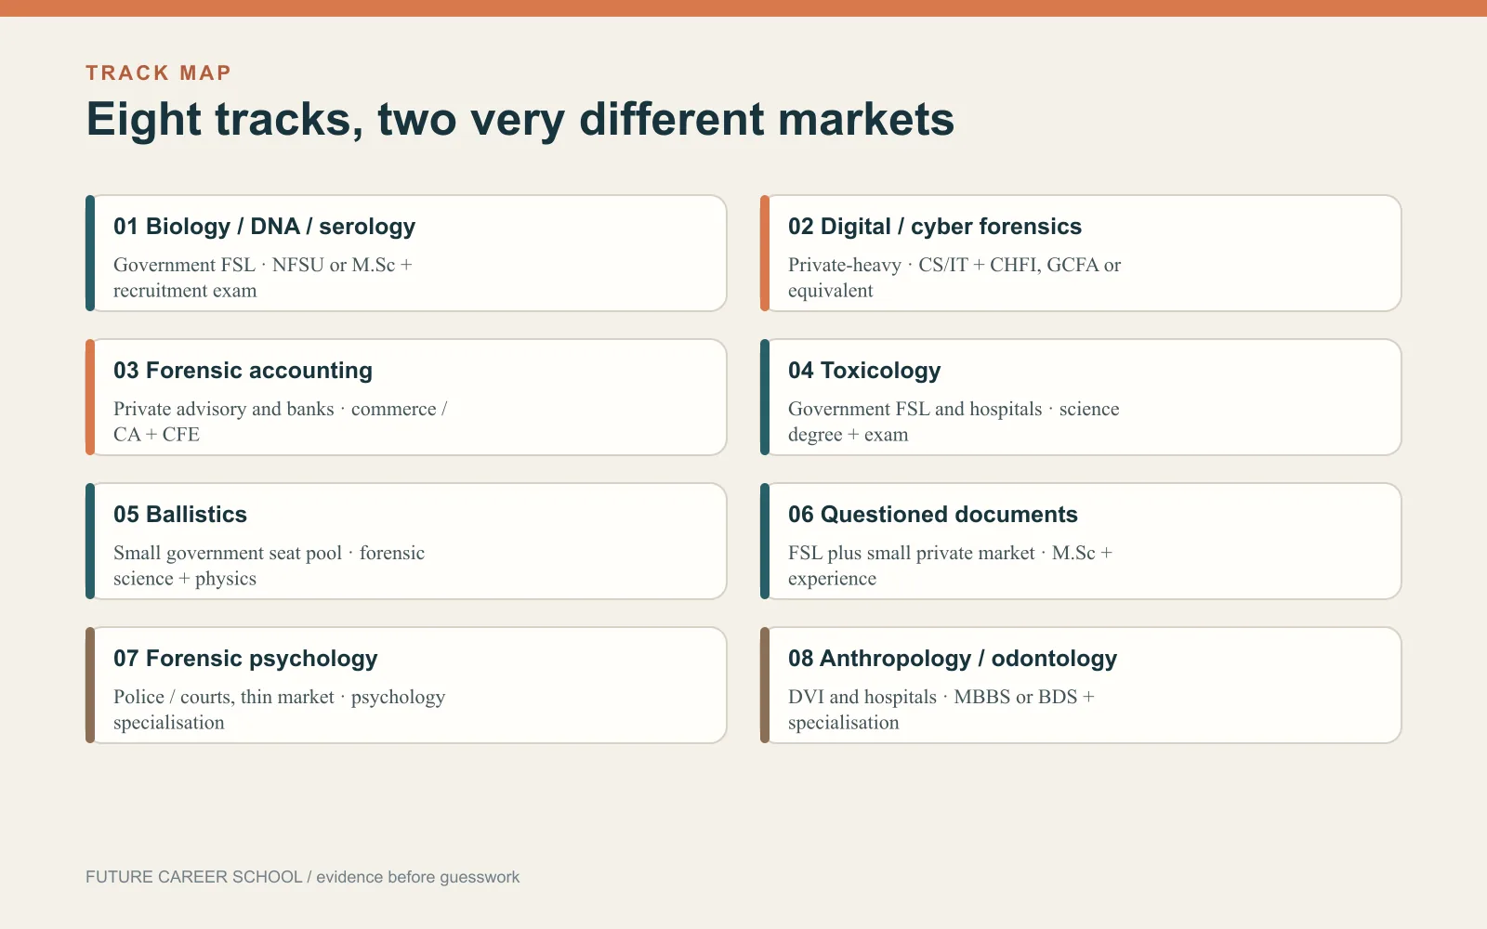Click the '08 Anthropology / odontology' heading
The width and height of the screenshot is (1487, 929).
coord(953,659)
